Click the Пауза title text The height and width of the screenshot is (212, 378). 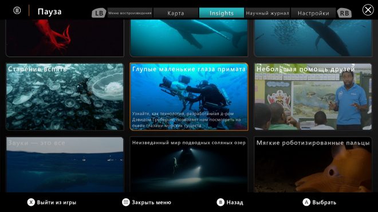(49, 11)
